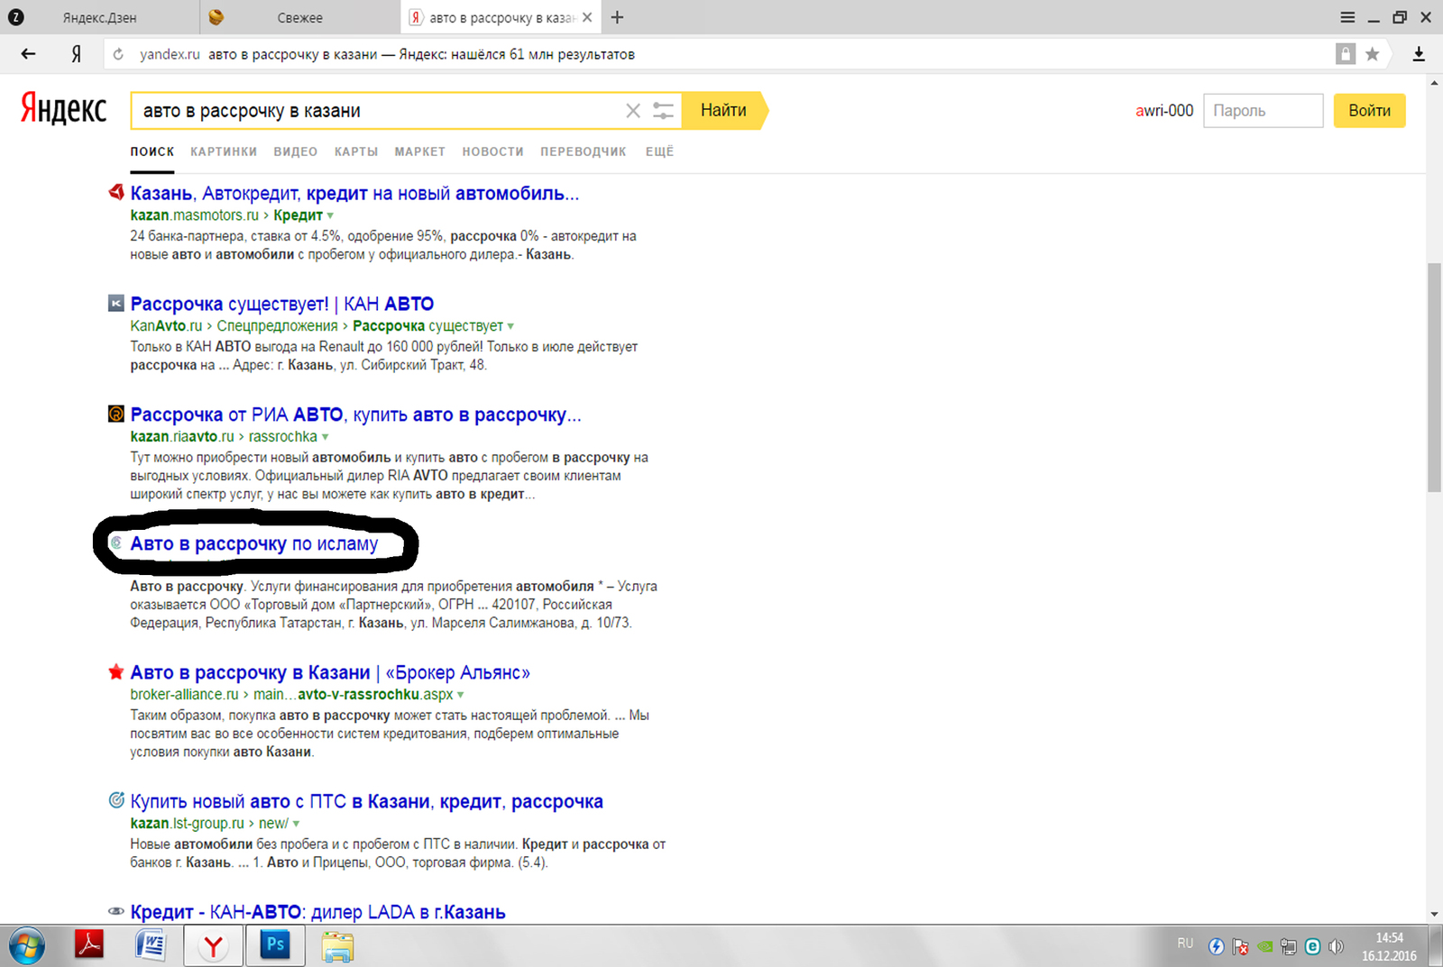Viewport: 1443px width, 967px height.
Task: Expand dropdown arrow after 'Рассрочка существует' URL
Action: [510, 326]
